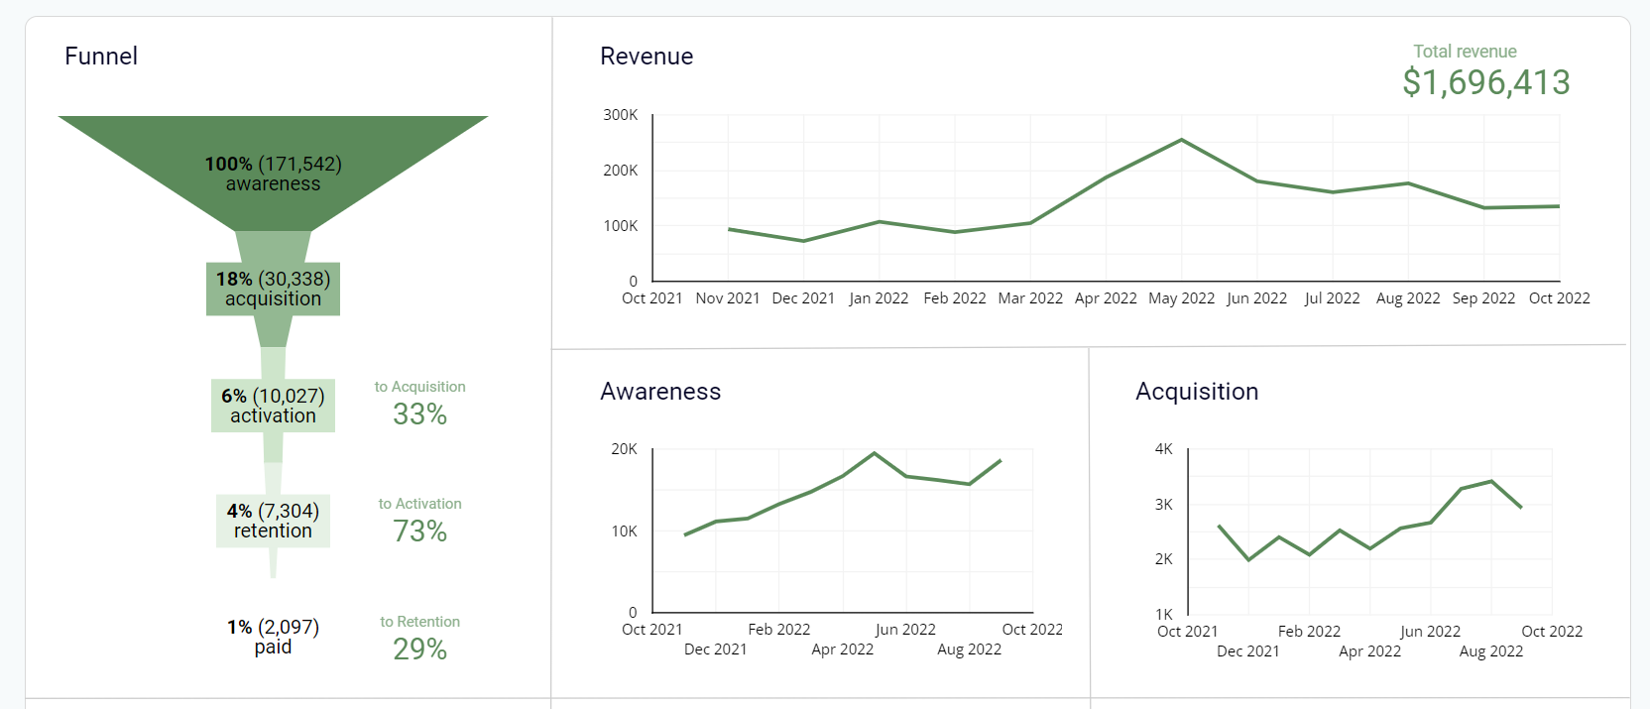The height and width of the screenshot is (709, 1650).
Task: Click Jul 2022 on revenue axis
Action: tap(1332, 298)
